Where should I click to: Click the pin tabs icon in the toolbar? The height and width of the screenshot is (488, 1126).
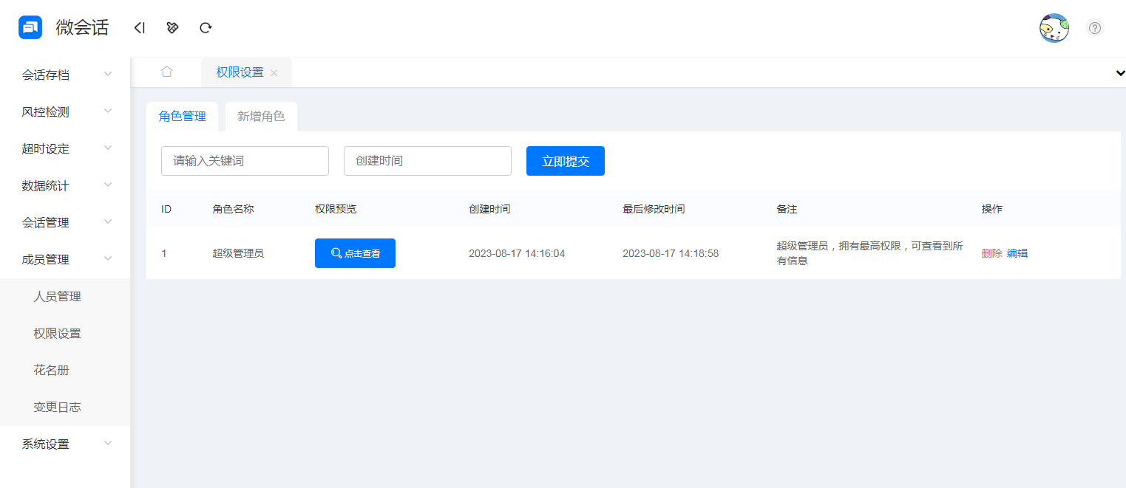(172, 27)
